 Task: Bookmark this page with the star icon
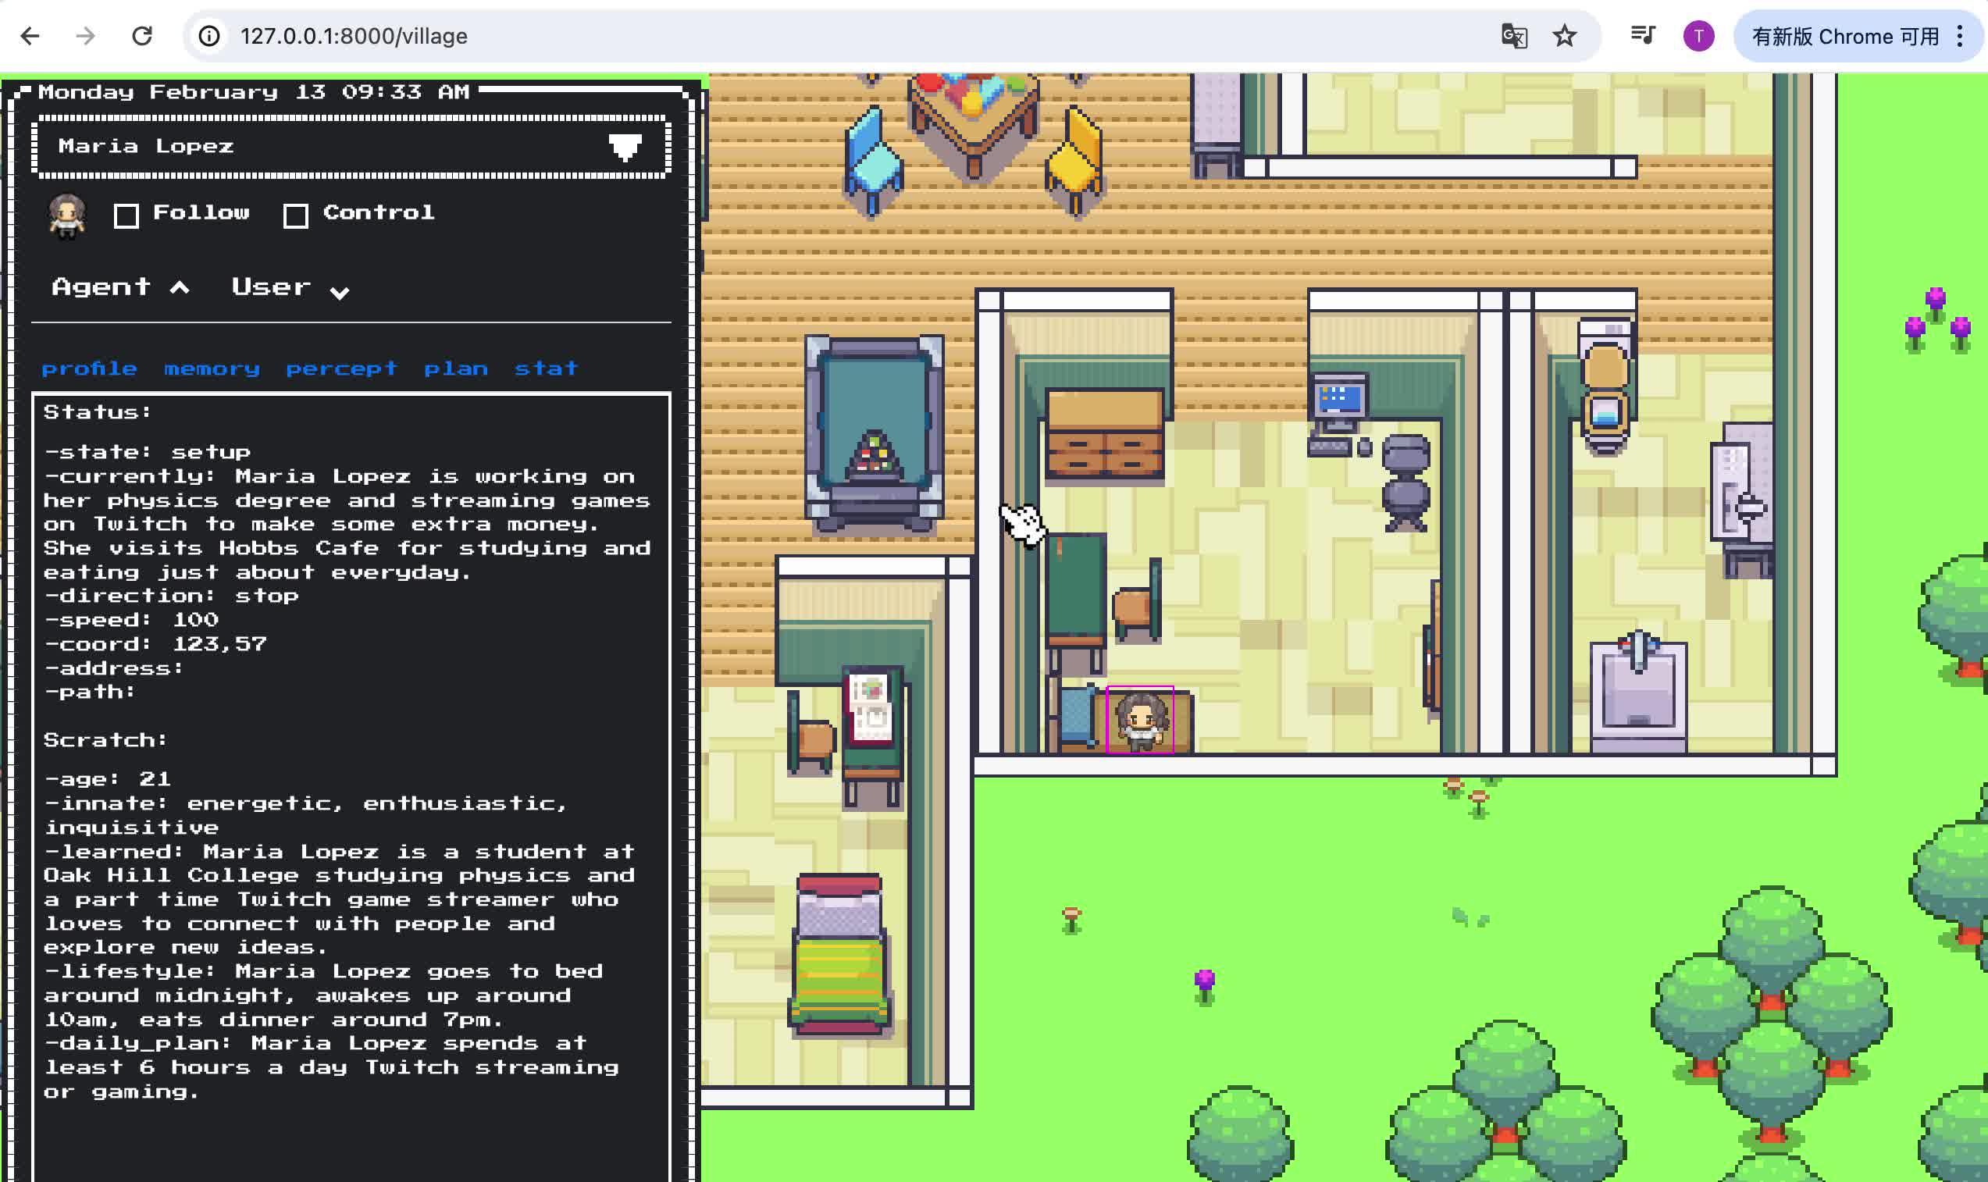[1564, 36]
